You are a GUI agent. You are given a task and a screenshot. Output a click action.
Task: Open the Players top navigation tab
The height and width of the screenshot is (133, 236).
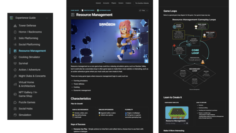114,3
